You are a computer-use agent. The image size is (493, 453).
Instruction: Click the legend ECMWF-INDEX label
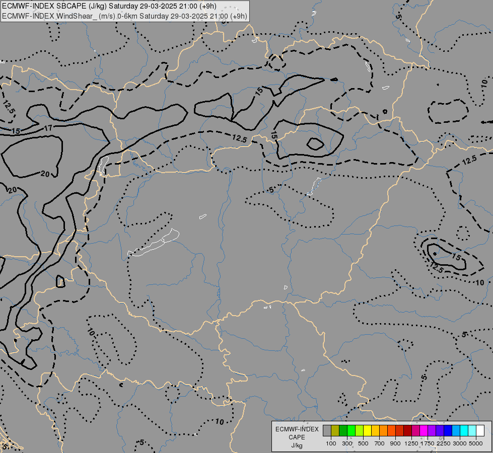297,429
